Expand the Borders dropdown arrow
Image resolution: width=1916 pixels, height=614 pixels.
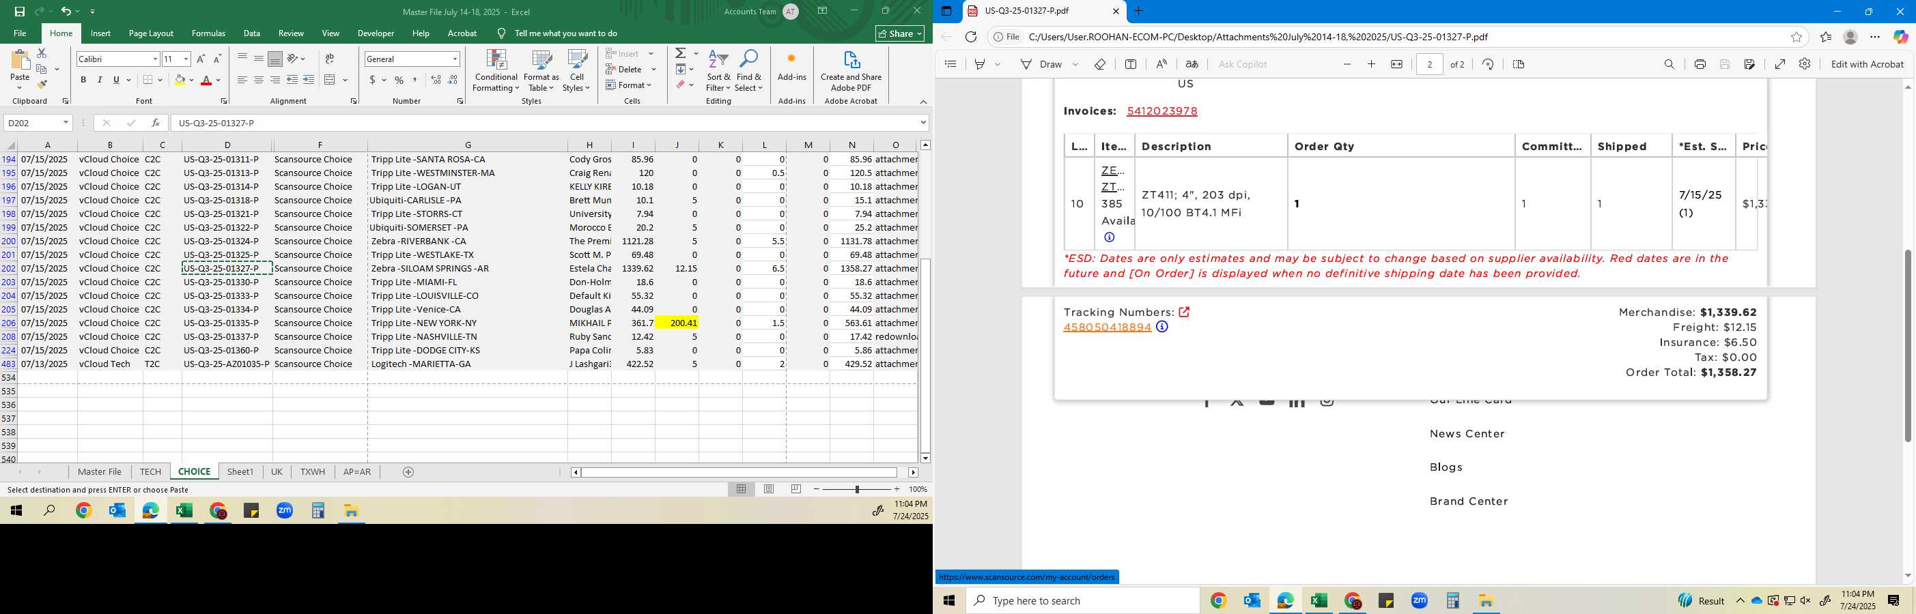point(160,81)
